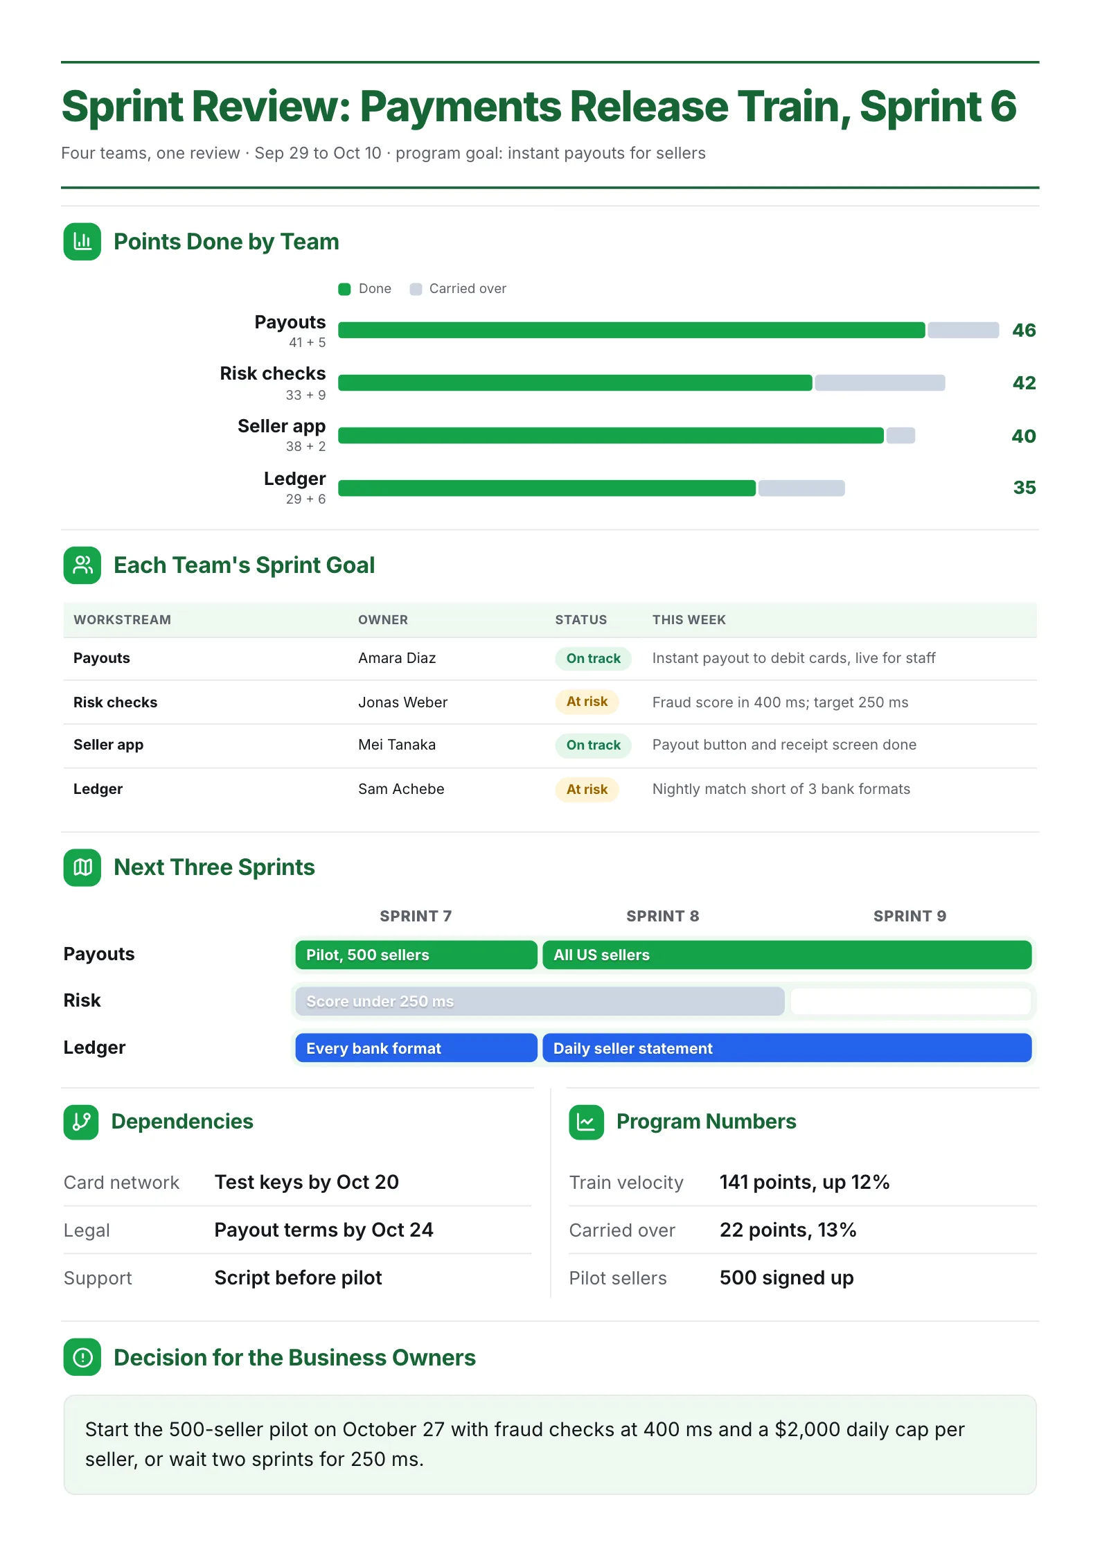The width and height of the screenshot is (1100, 1556).
Task: Click the SPRINT 7 column header
Action: 416,916
